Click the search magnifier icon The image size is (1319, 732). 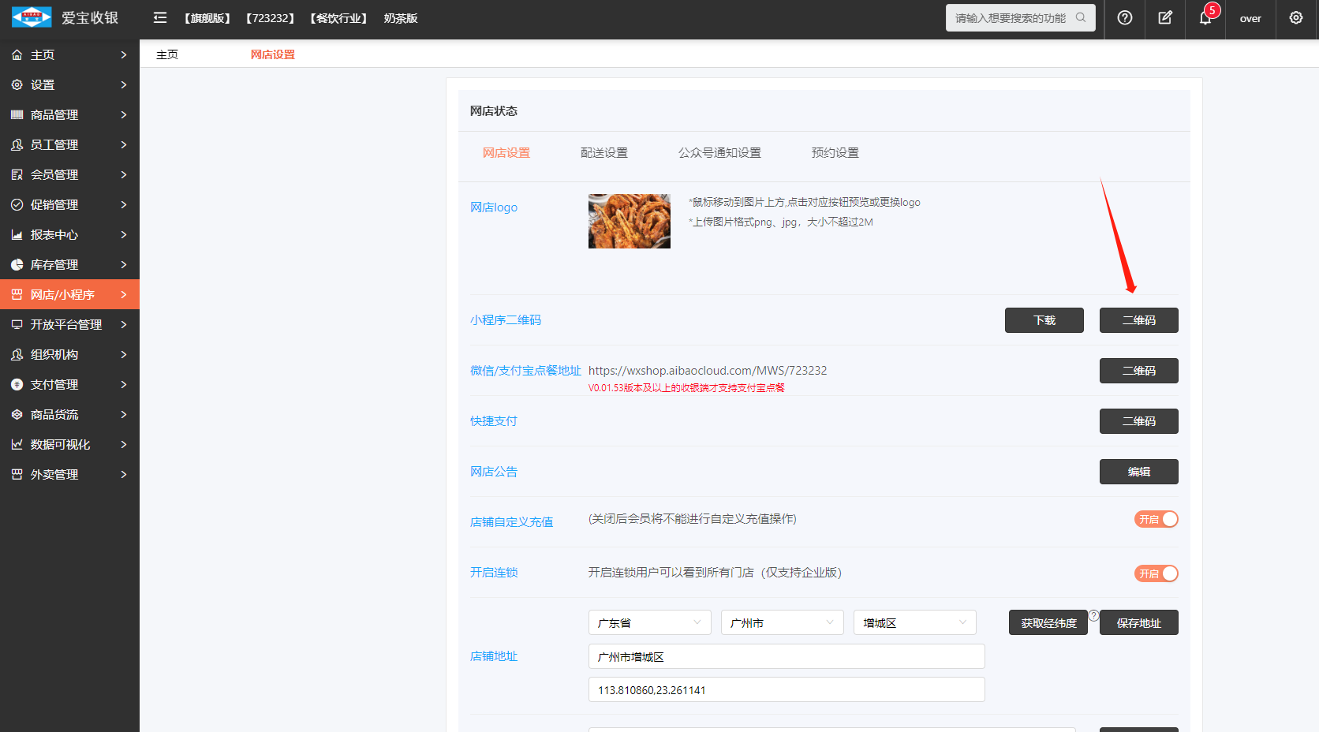(1081, 17)
